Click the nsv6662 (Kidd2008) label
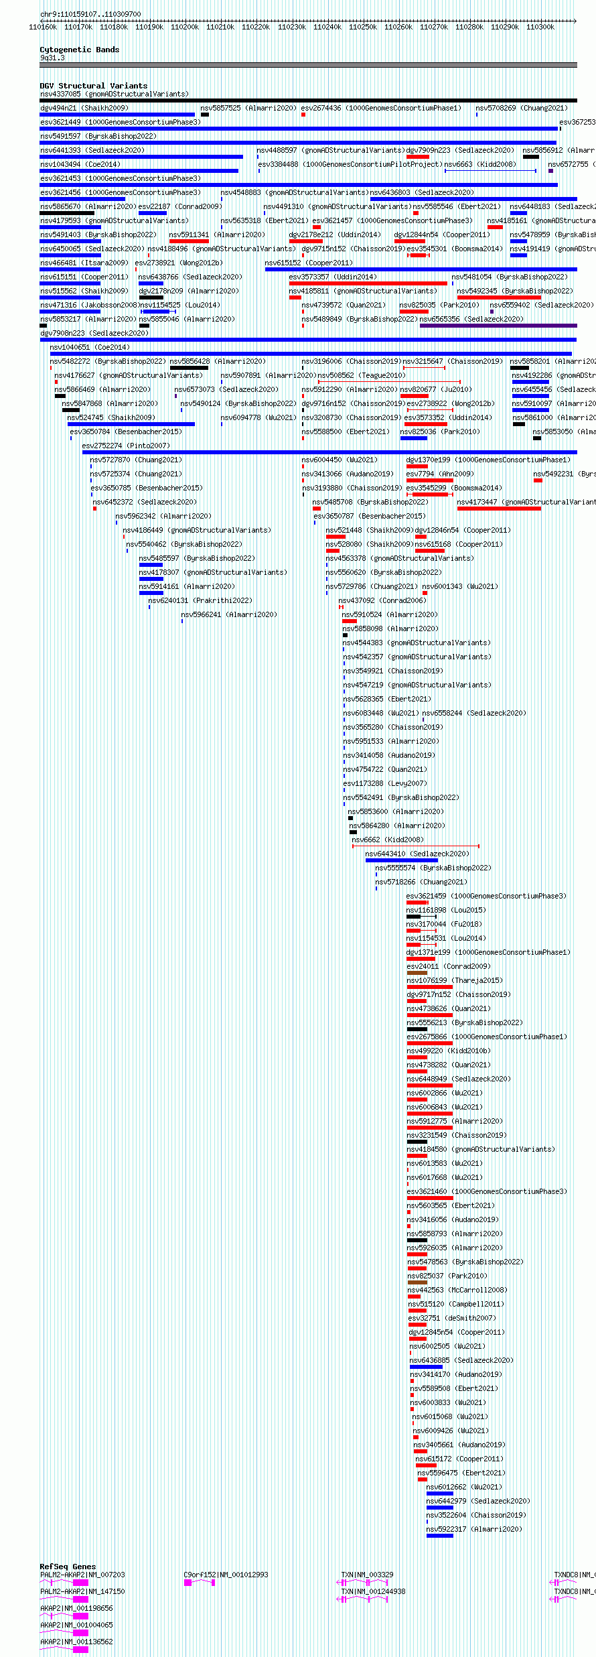 click(x=388, y=840)
